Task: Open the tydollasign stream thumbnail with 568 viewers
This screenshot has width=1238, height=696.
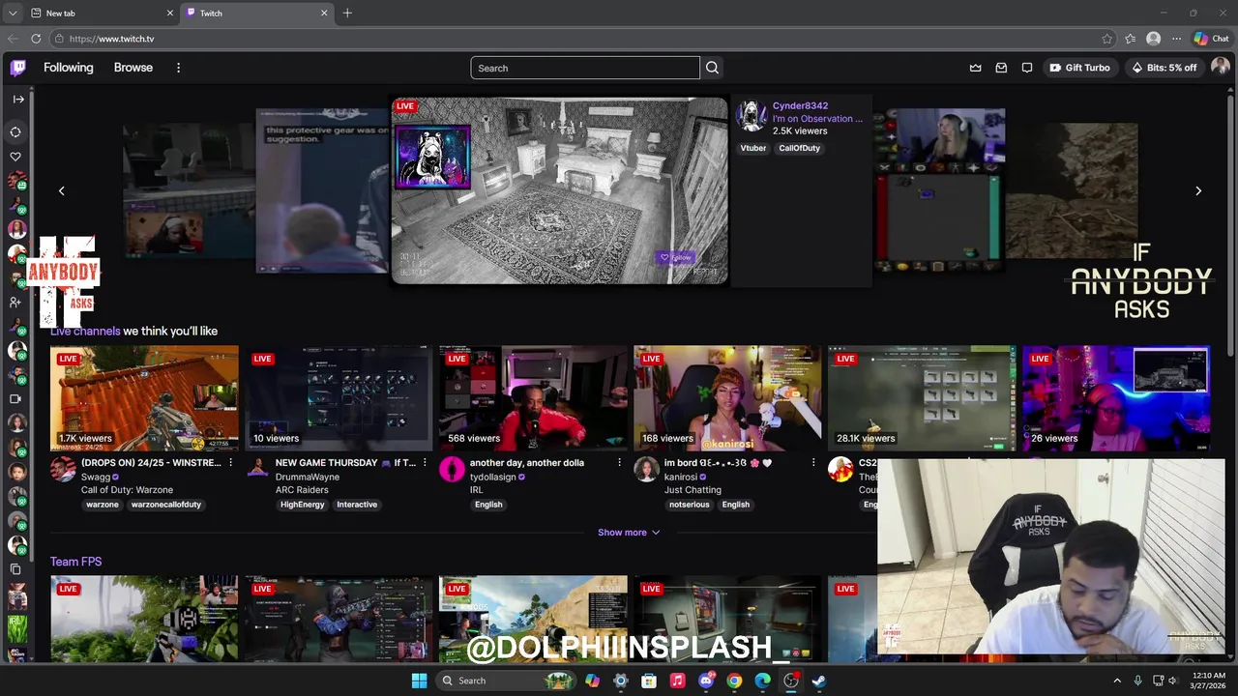Action: click(x=533, y=398)
